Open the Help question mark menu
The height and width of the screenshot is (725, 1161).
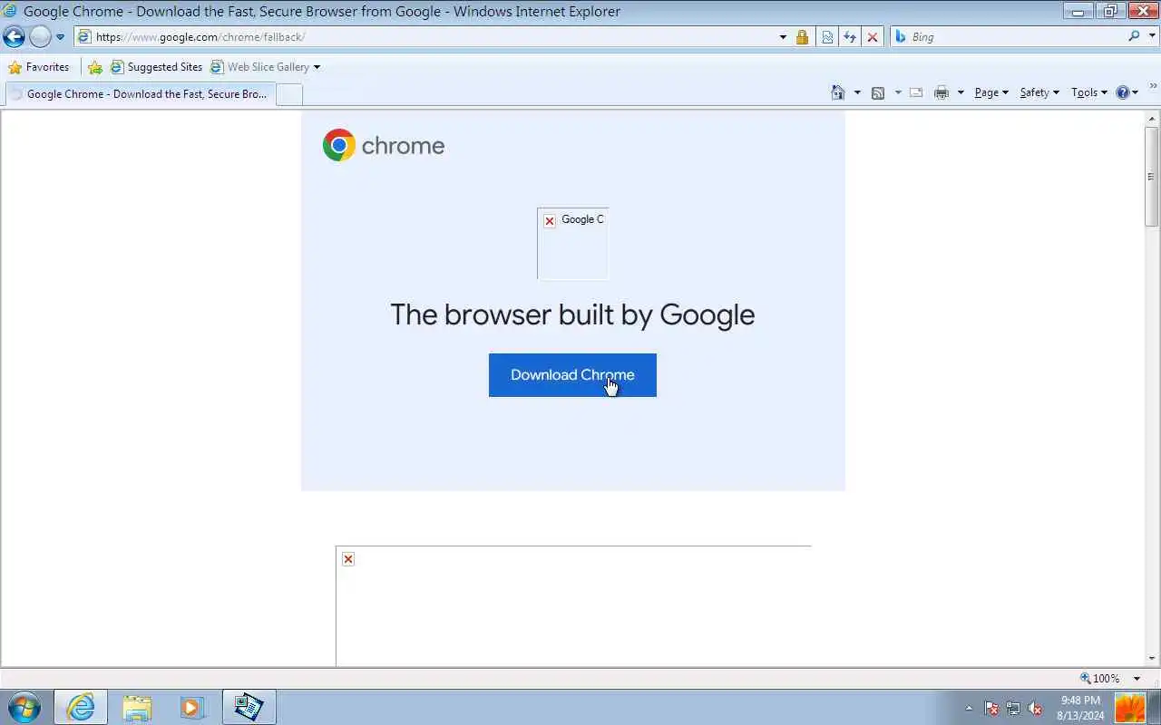[1127, 92]
